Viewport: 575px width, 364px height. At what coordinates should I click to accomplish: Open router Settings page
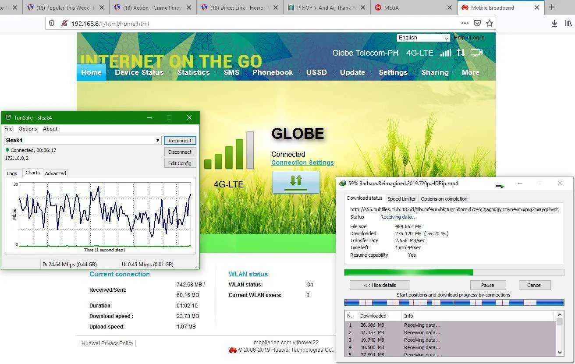pyautogui.click(x=393, y=73)
